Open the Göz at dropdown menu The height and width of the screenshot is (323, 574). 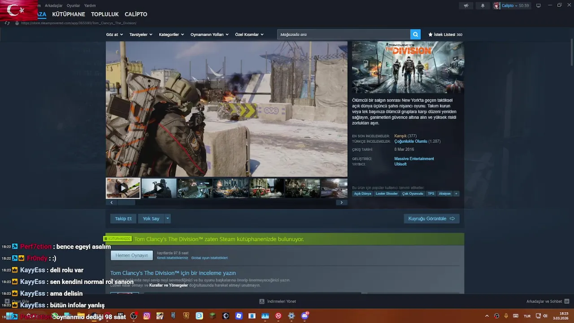click(x=114, y=35)
